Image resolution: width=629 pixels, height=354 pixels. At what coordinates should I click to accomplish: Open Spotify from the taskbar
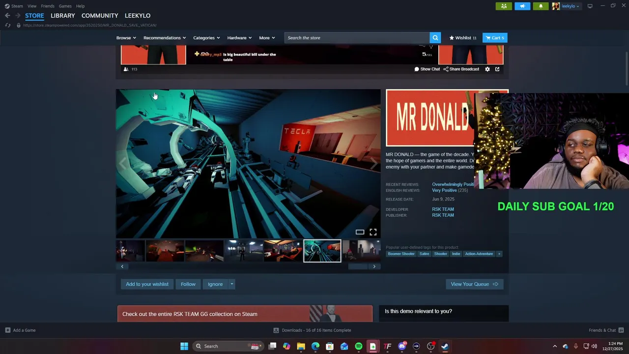(359, 346)
